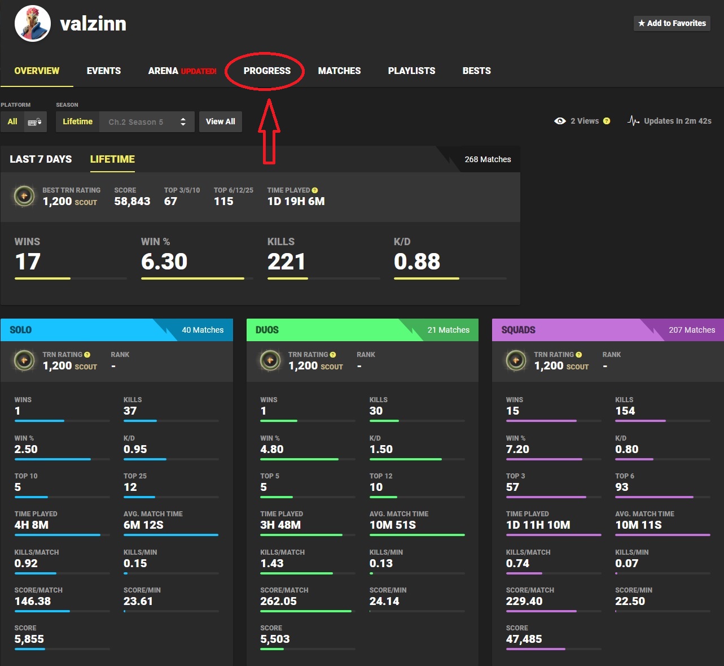Click the Updates In countdown text

pos(678,121)
